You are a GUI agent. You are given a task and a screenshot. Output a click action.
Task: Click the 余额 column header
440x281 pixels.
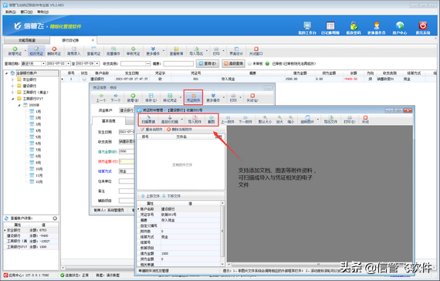pyautogui.click(x=354, y=73)
